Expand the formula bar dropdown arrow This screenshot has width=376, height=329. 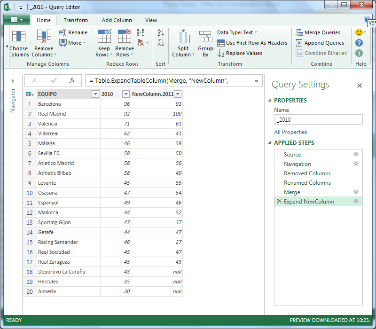click(257, 81)
